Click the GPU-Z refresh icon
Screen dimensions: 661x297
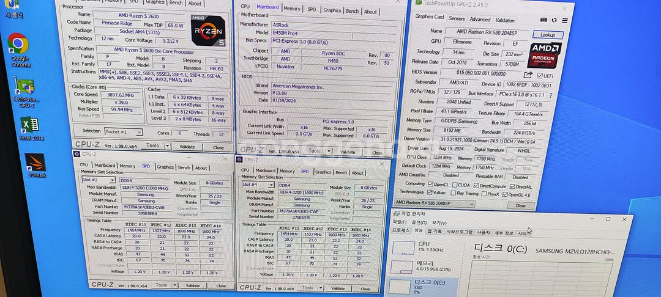[554, 20]
